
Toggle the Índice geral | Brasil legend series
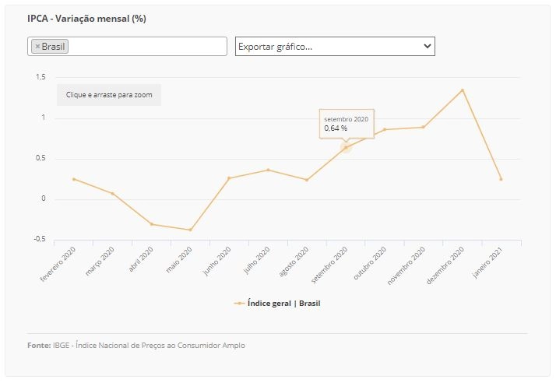pyautogui.click(x=283, y=304)
